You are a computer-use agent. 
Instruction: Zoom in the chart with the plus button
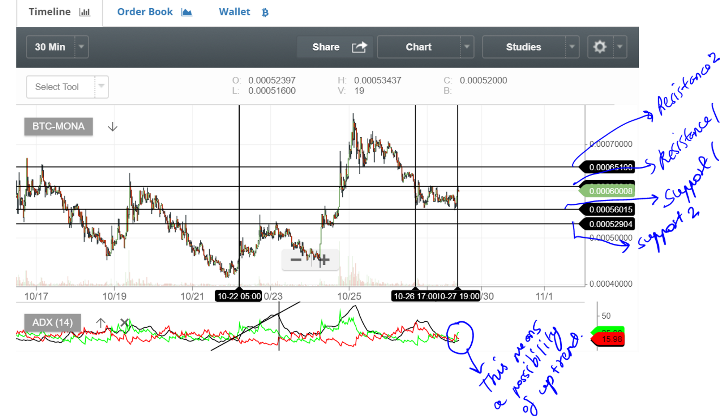coord(324,260)
